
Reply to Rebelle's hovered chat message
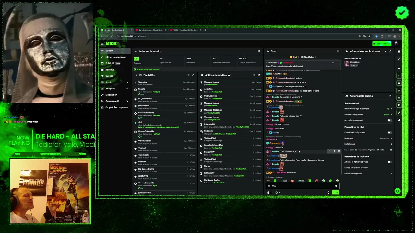[329, 151]
